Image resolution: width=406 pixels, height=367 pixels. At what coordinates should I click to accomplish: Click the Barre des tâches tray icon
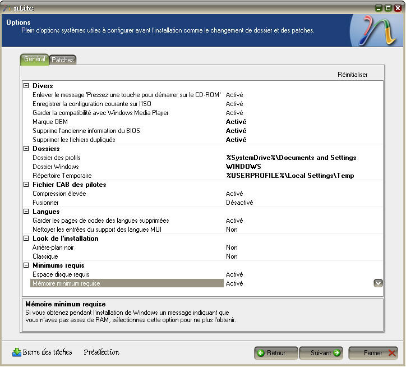point(17,352)
